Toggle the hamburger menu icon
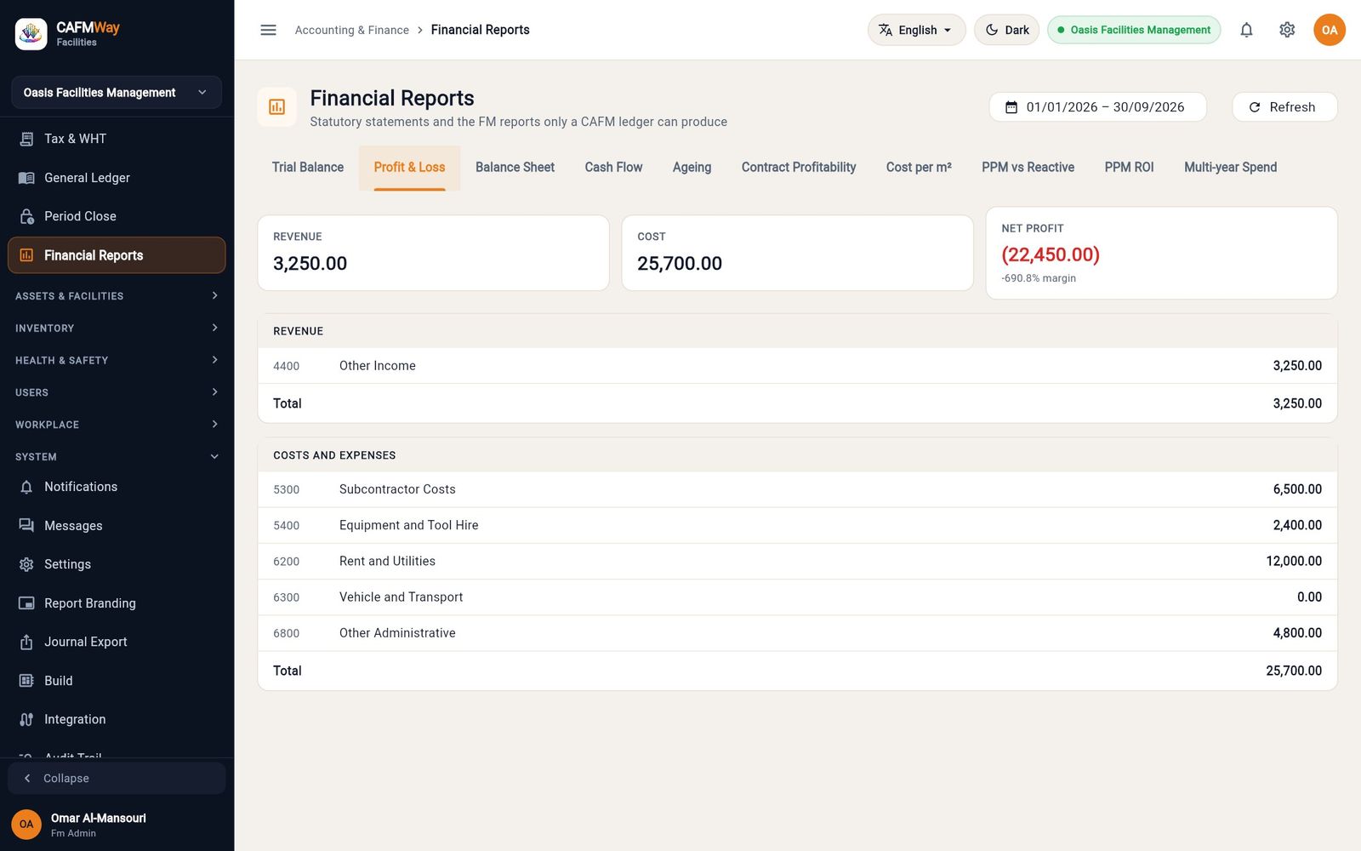The image size is (1361, 851). [x=268, y=30]
